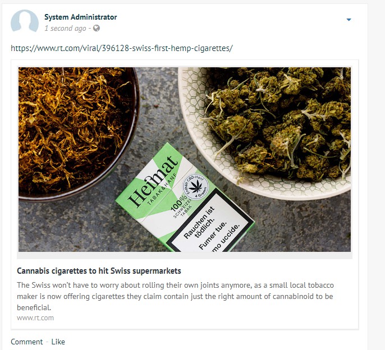This screenshot has height=350, width=385.
Task: Open System Administrator's profile avatar
Action: [25, 21]
